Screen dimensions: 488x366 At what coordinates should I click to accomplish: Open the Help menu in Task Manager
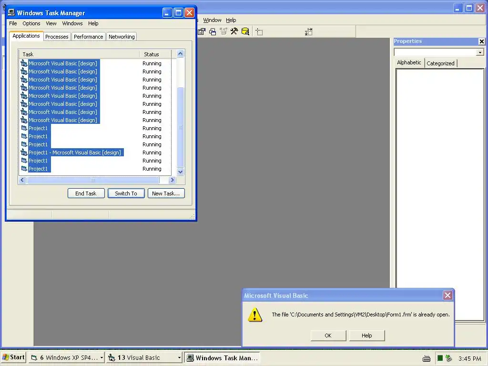coord(93,23)
